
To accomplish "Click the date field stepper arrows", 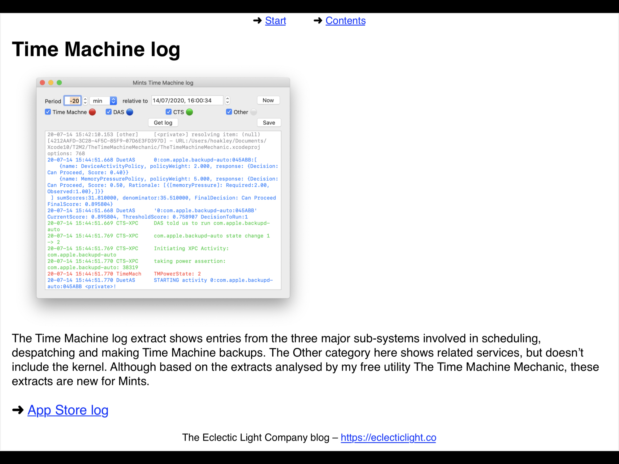I will pos(227,101).
